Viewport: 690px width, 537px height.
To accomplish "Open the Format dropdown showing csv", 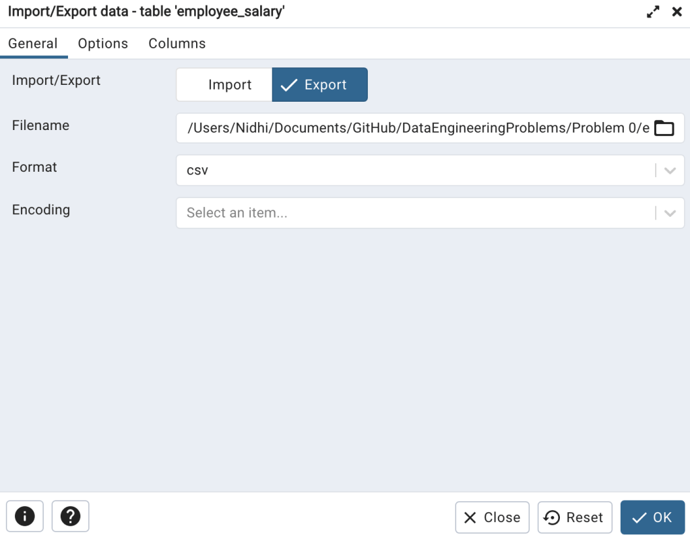I will 414,170.
